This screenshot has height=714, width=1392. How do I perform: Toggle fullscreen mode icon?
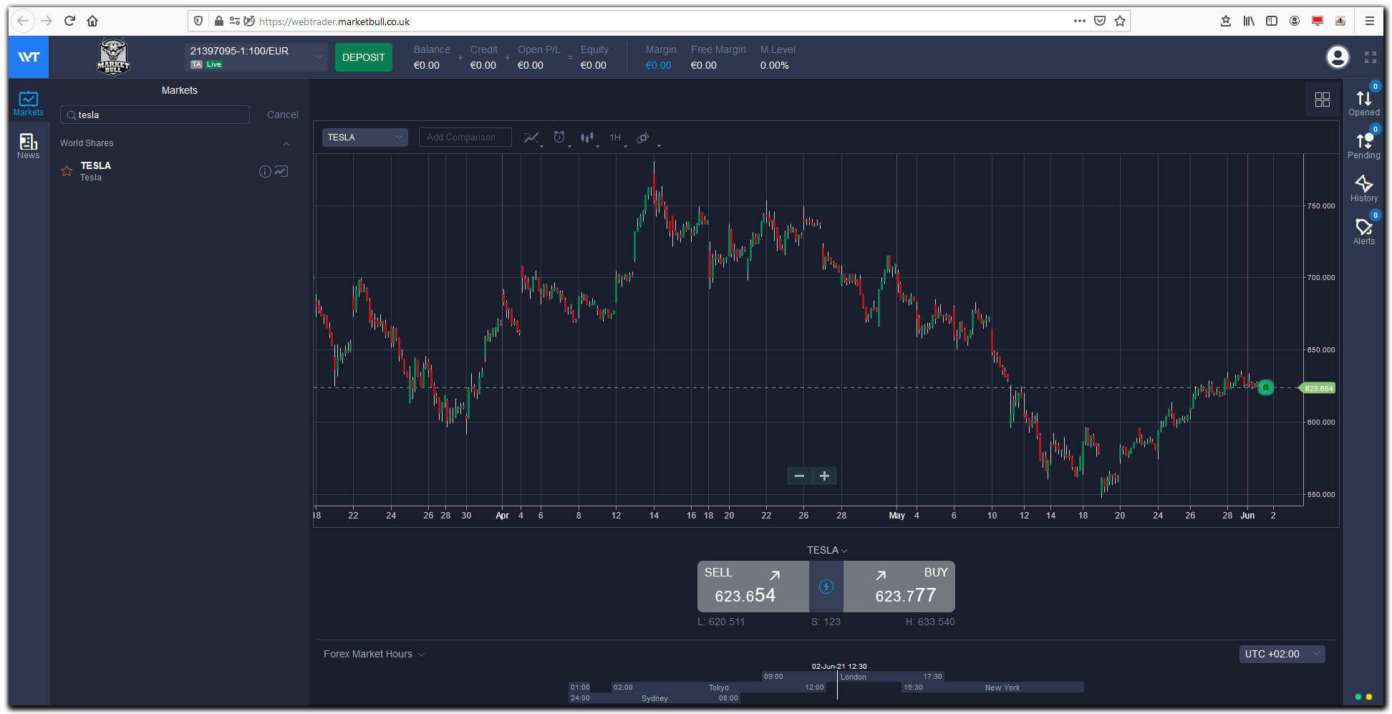pyautogui.click(x=1370, y=57)
